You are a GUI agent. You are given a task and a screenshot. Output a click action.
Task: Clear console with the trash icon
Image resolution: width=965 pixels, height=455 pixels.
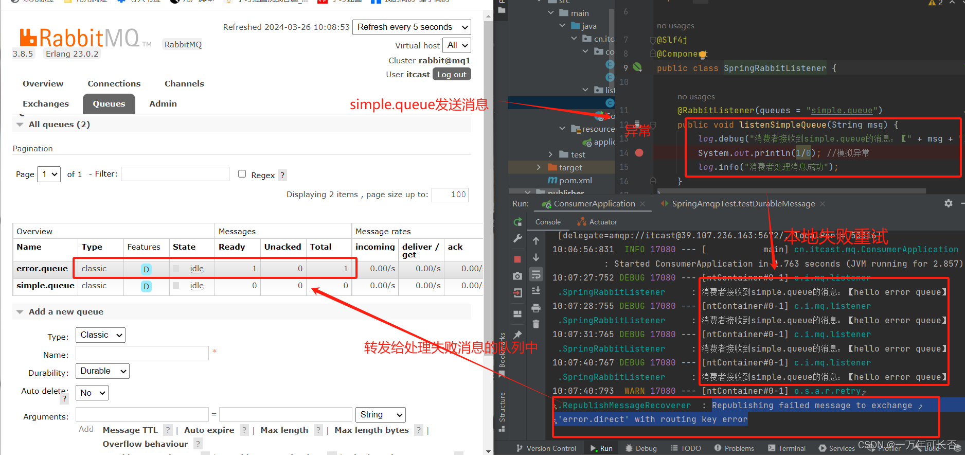click(536, 324)
